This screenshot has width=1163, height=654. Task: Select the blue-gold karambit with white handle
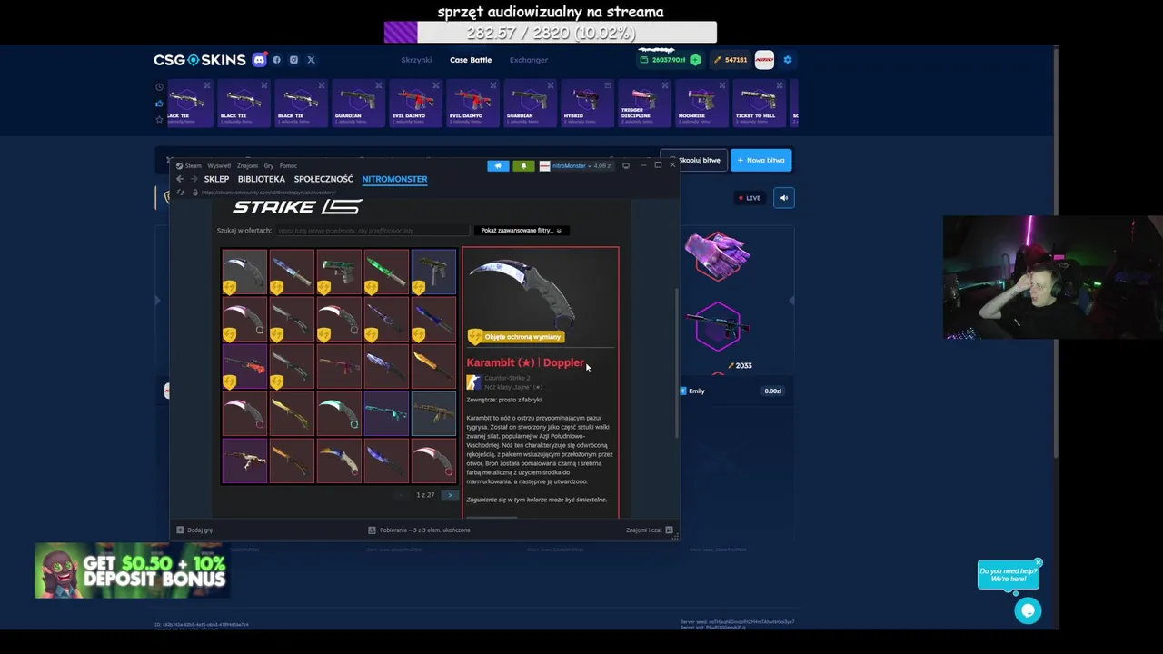tap(339, 461)
